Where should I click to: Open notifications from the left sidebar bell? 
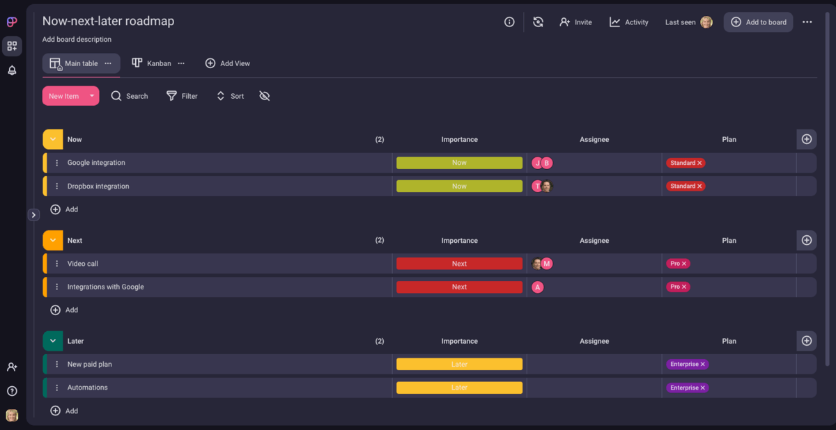point(11,70)
